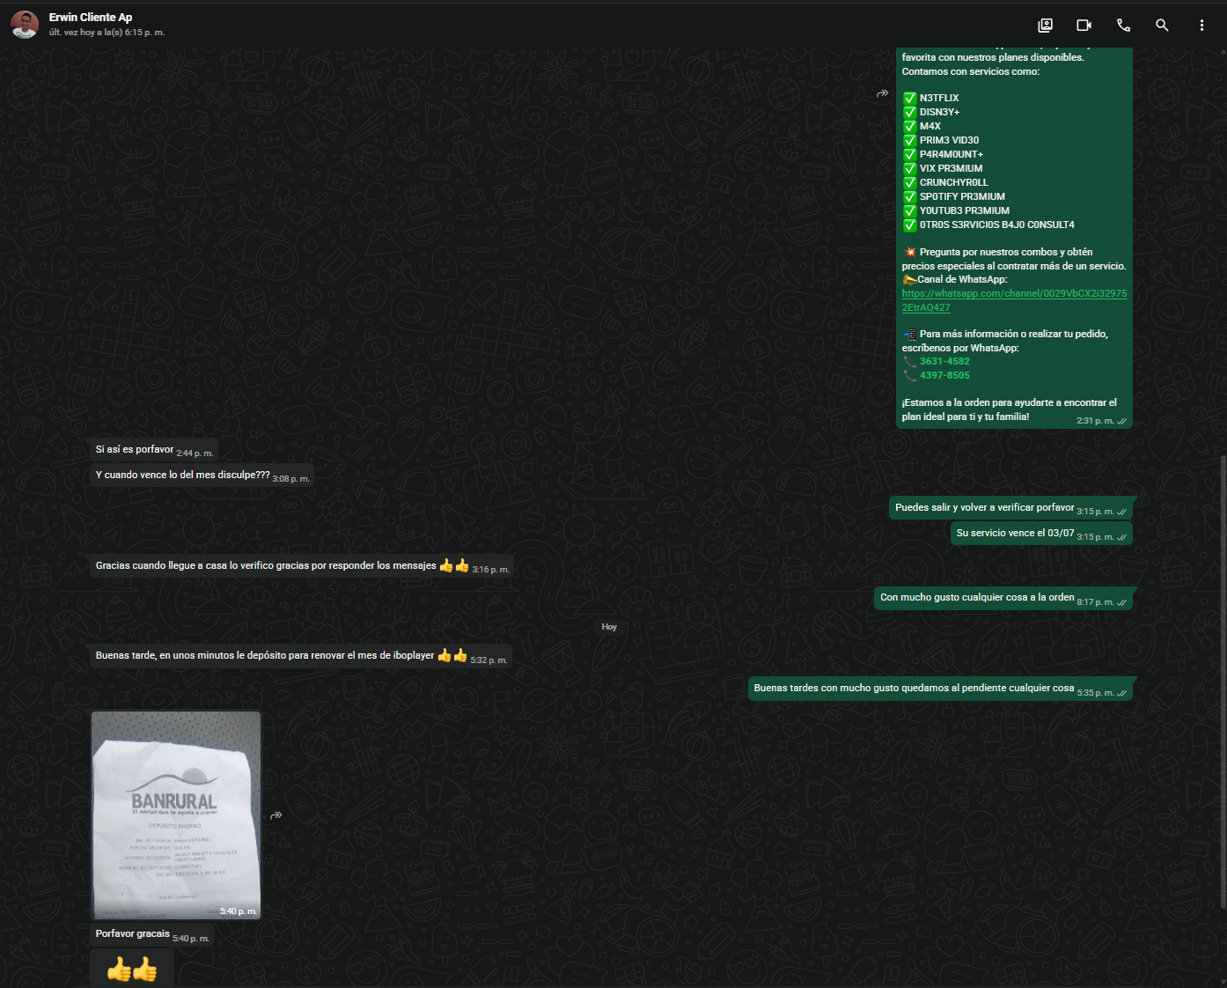
Task: Click the 'Canal de WhatsApp:' label
Action: coord(962,279)
